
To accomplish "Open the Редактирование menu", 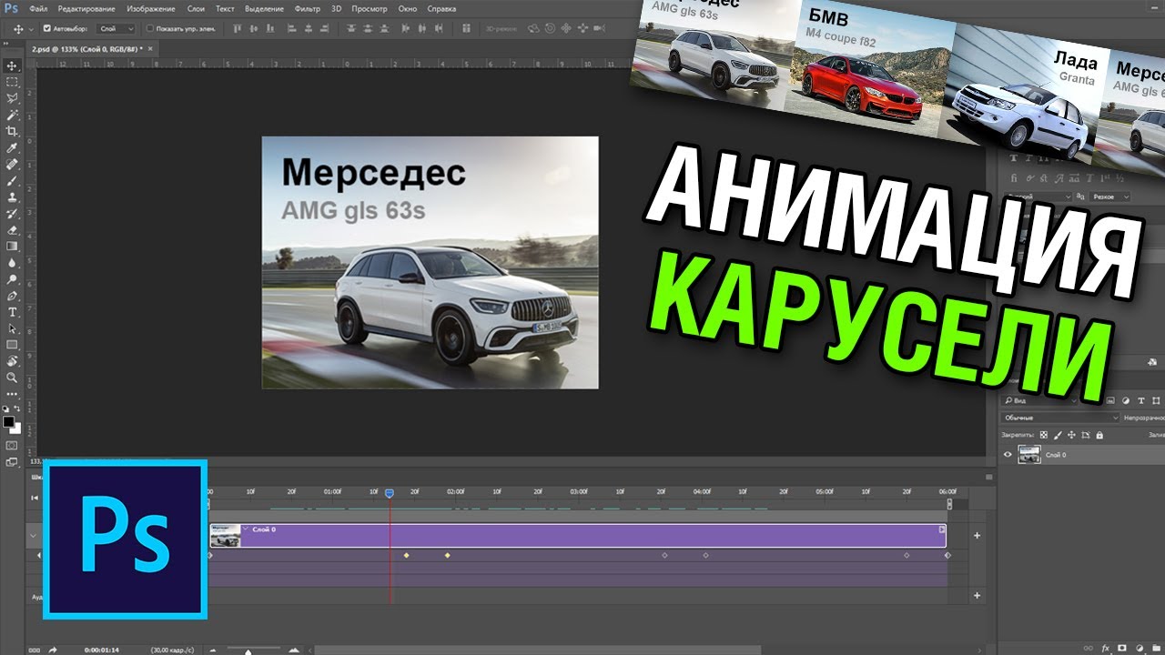I will 86,8.
